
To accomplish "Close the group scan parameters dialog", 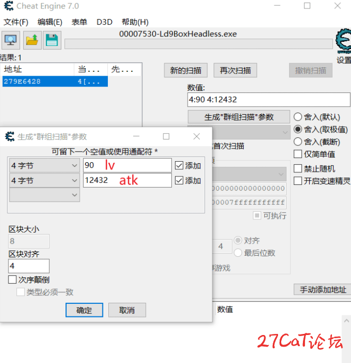I will point(197,136).
